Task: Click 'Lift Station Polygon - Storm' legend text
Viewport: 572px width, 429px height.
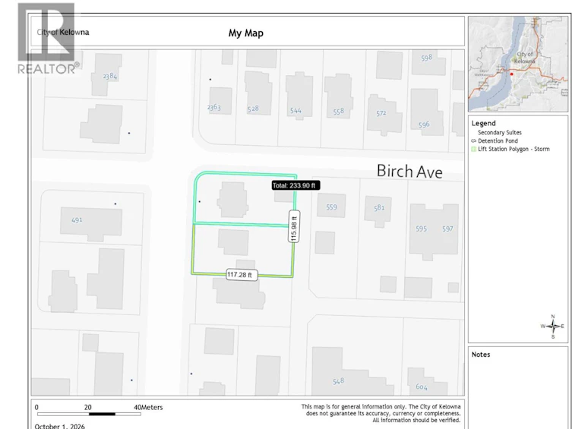Action: 514,149
